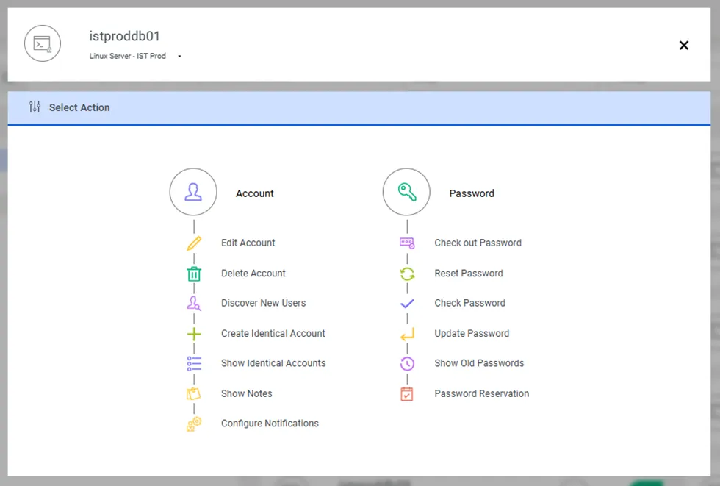
Task: Click the sliders icon beside Select Action
Action: [35, 107]
